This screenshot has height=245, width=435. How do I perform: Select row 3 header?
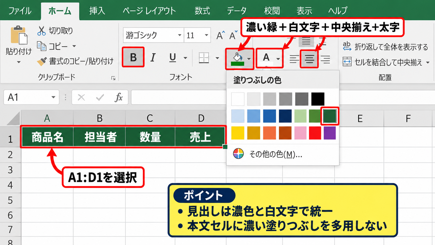click(x=10, y=170)
